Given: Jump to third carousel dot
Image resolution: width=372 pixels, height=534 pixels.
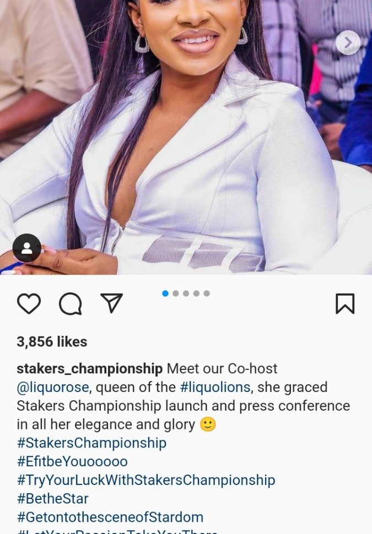Looking at the screenshot, I should point(186,293).
